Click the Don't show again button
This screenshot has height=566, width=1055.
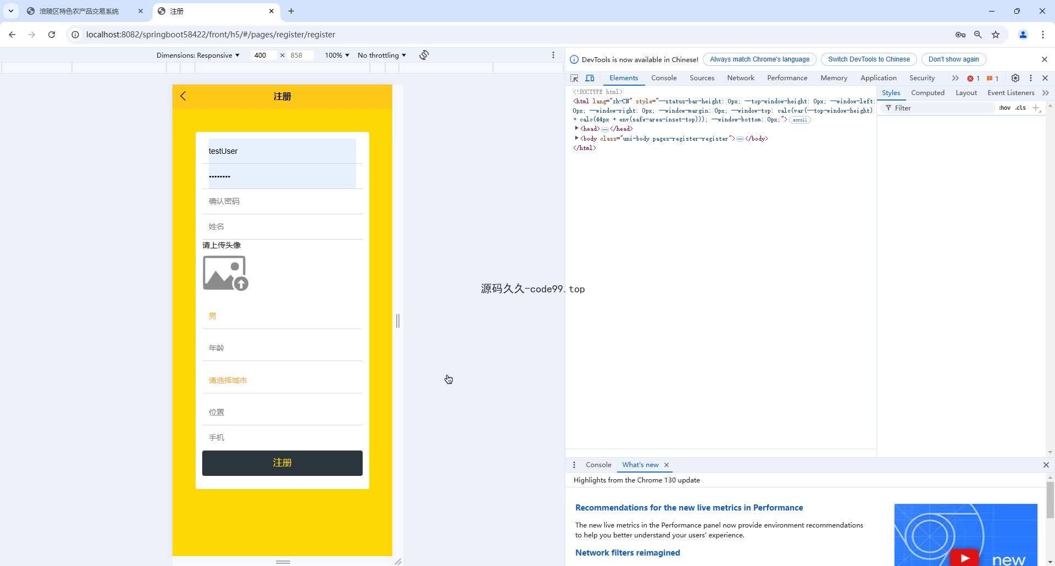point(953,59)
